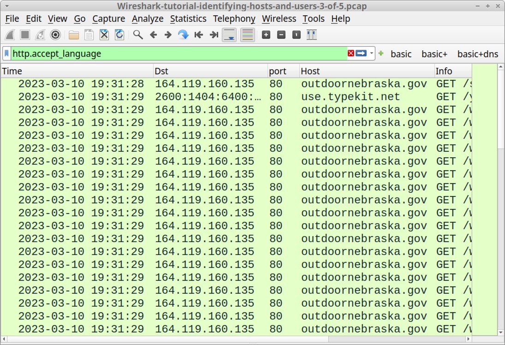Image resolution: width=505 pixels, height=345 pixels.
Task: Sort by the Time column header
Action: click(x=77, y=71)
